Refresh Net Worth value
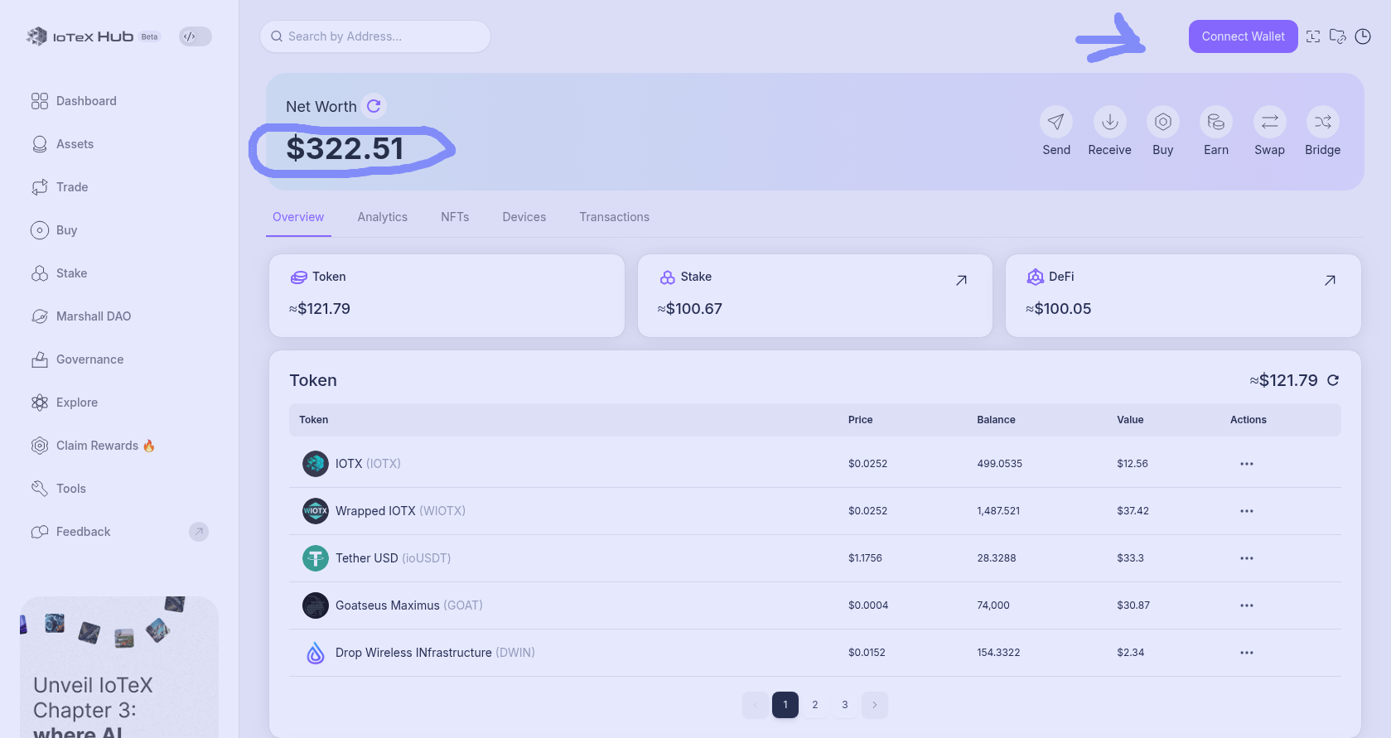1391x738 pixels. (x=374, y=106)
